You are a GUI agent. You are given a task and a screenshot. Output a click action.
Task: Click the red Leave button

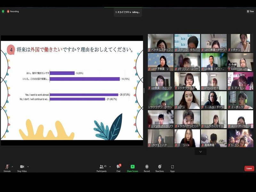249,168
